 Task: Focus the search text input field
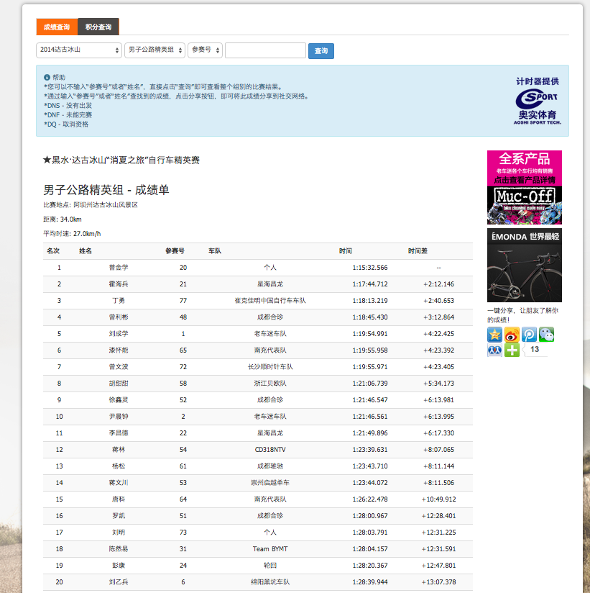click(266, 50)
